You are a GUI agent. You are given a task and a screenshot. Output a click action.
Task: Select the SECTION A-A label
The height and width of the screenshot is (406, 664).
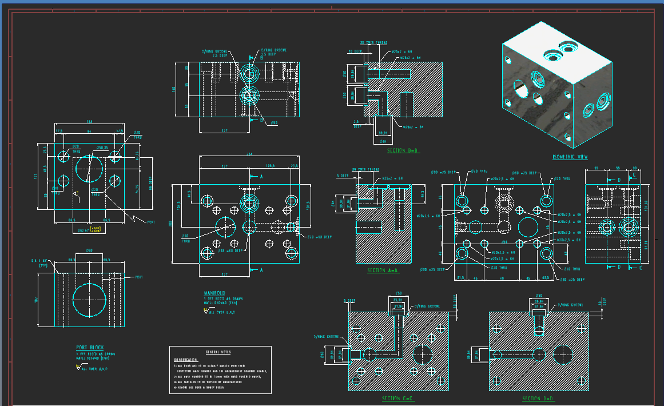(383, 270)
